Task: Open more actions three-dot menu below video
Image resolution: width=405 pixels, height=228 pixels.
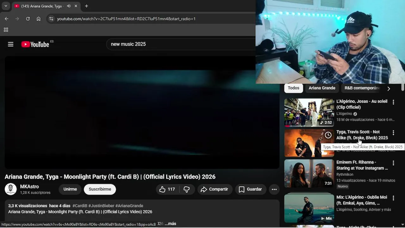Action: [274, 189]
